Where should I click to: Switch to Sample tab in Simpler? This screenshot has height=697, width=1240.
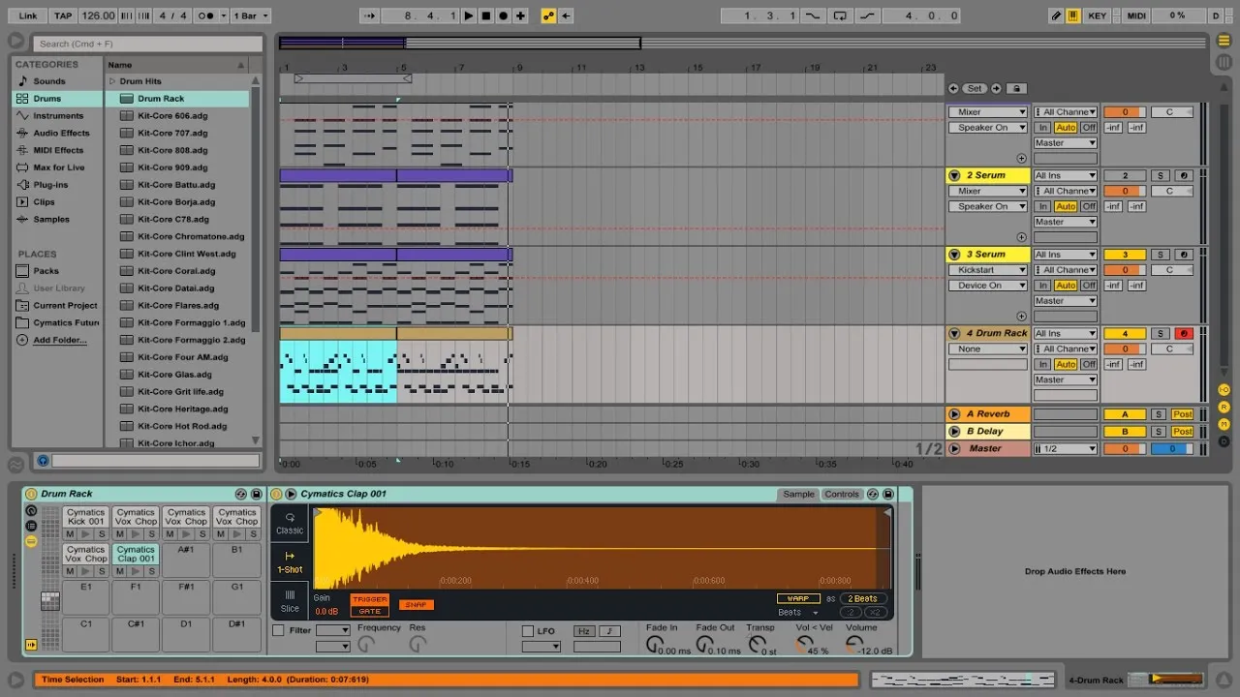798,494
